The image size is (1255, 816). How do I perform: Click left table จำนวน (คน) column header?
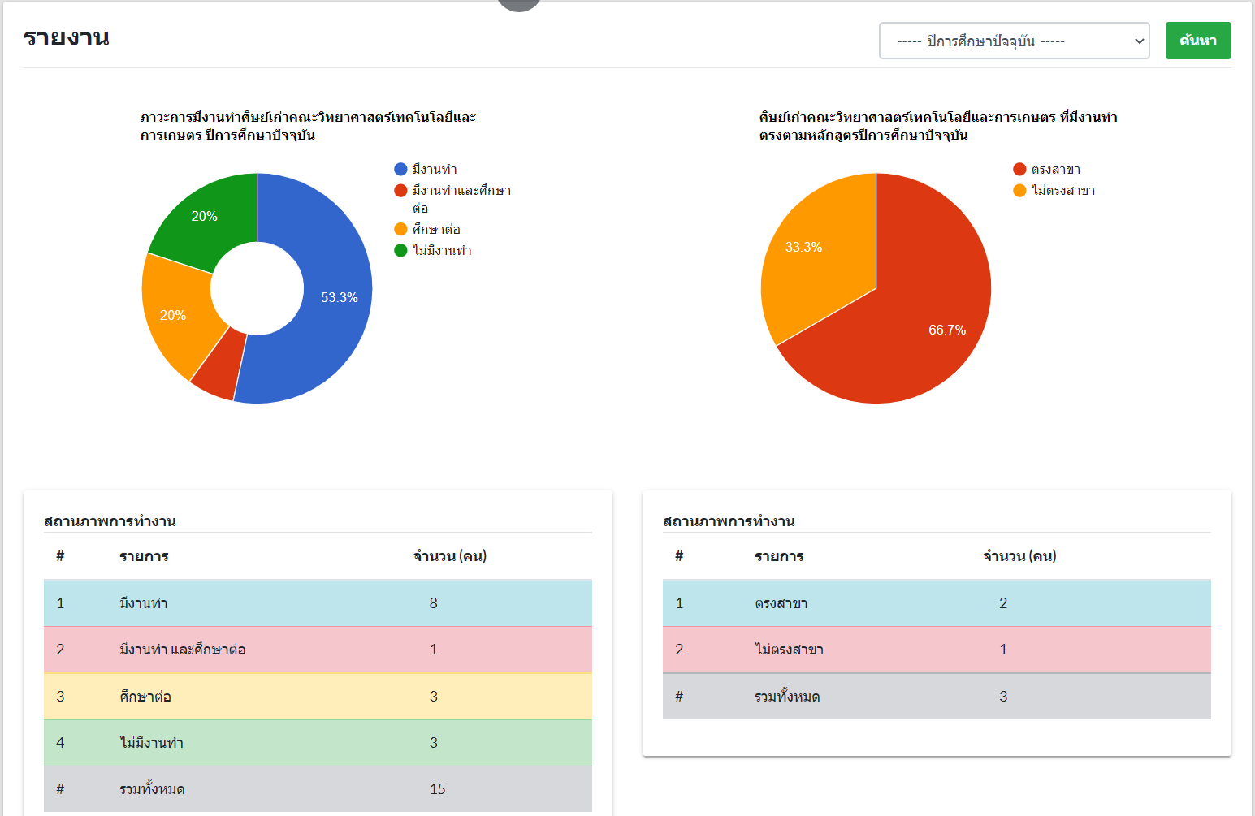pos(450,556)
